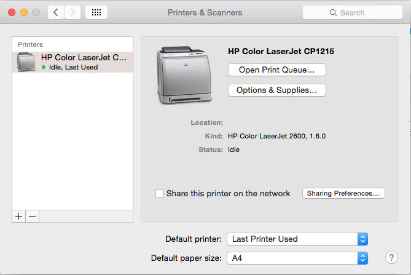Image resolution: width=411 pixels, height=275 pixels.
Task: Click the magnifying glass search icon
Action: click(x=333, y=12)
